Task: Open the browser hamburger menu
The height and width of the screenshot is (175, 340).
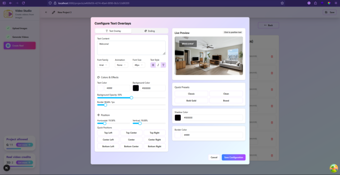Action: point(336,3)
